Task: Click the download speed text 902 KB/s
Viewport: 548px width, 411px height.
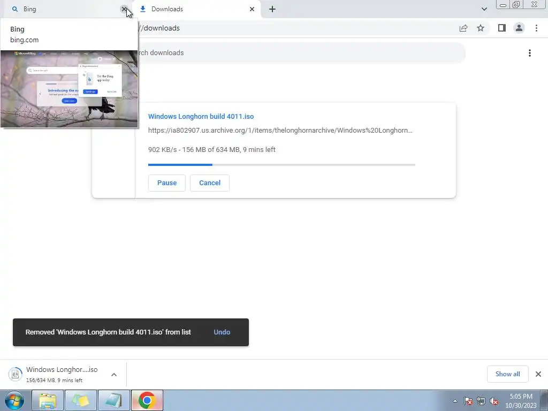Action: [x=162, y=150]
